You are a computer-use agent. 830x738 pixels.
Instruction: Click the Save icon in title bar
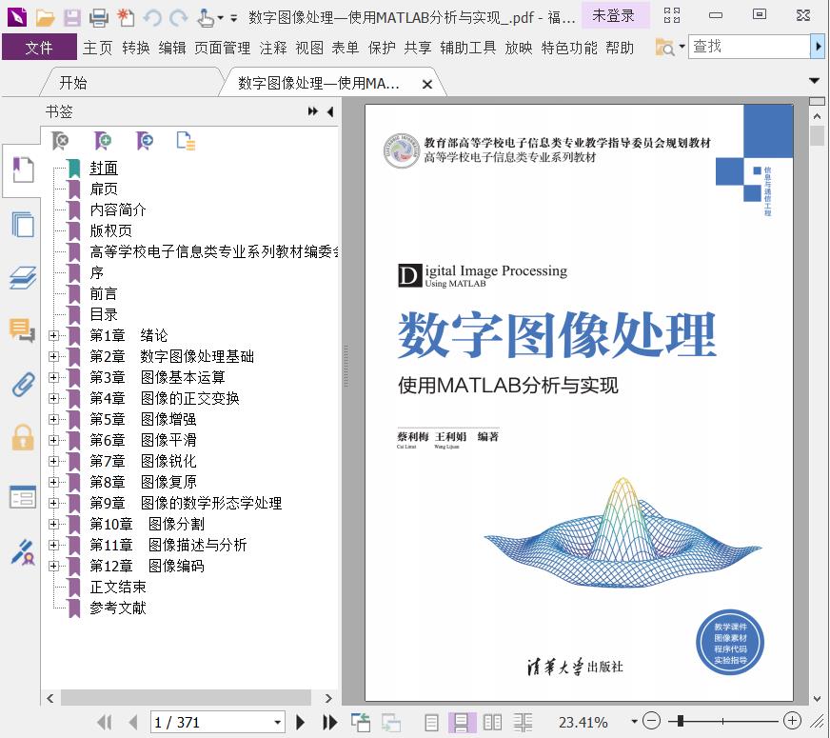click(x=72, y=17)
